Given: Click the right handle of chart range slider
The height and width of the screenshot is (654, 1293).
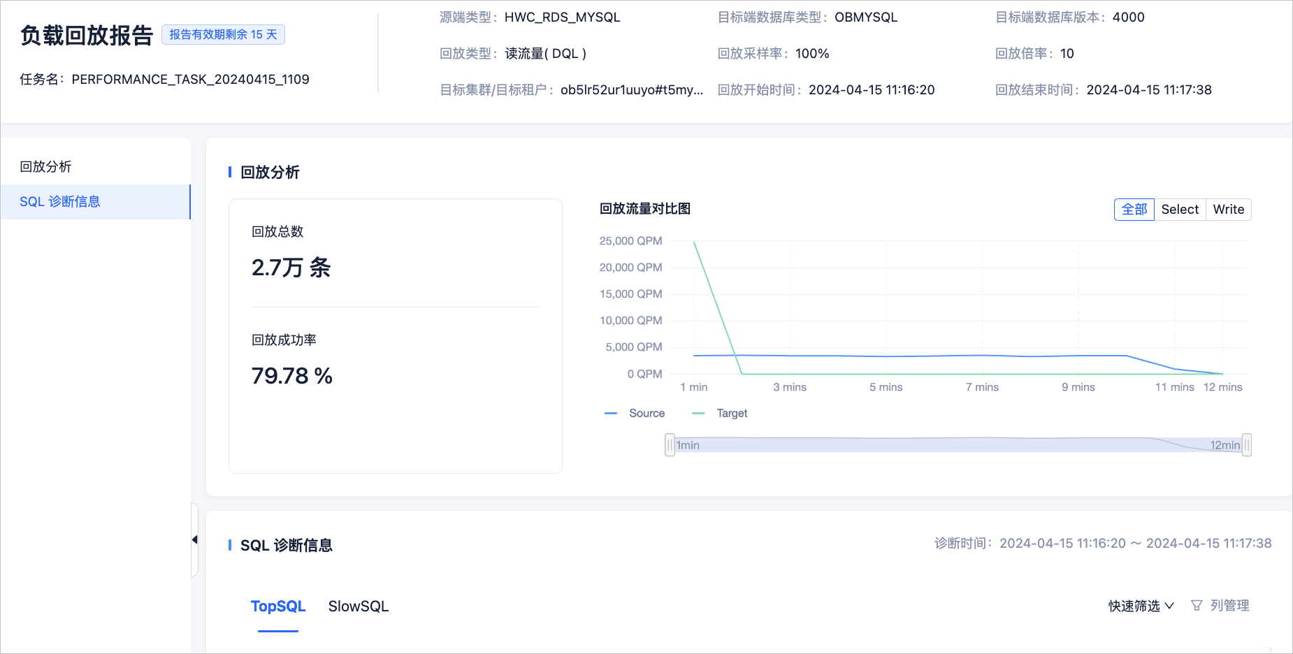Looking at the screenshot, I should click(x=1246, y=445).
